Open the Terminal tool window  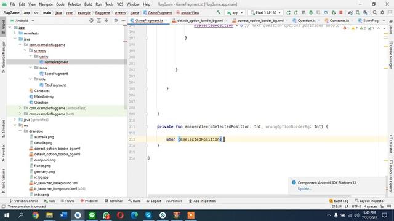click(113, 201)
